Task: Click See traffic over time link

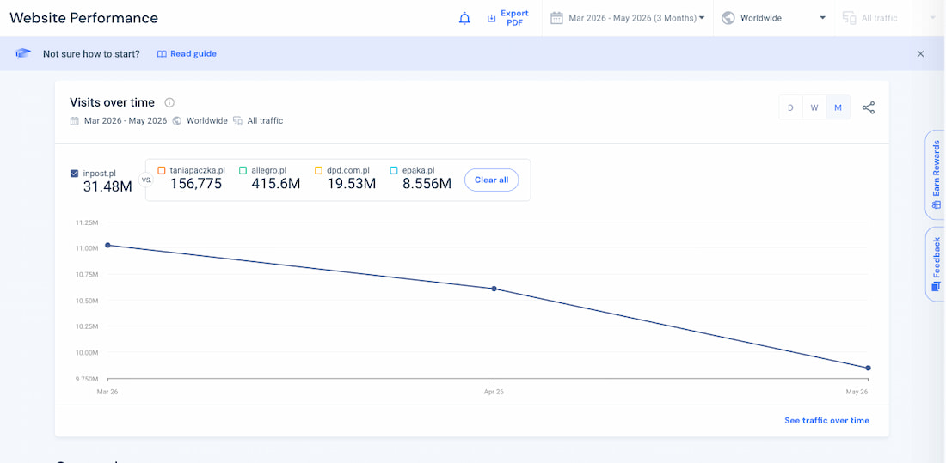Action: (x=826, y=420)
